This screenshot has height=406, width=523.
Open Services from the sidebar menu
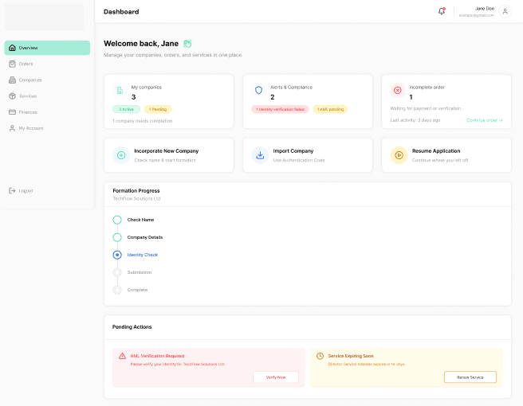pos(47,96)
